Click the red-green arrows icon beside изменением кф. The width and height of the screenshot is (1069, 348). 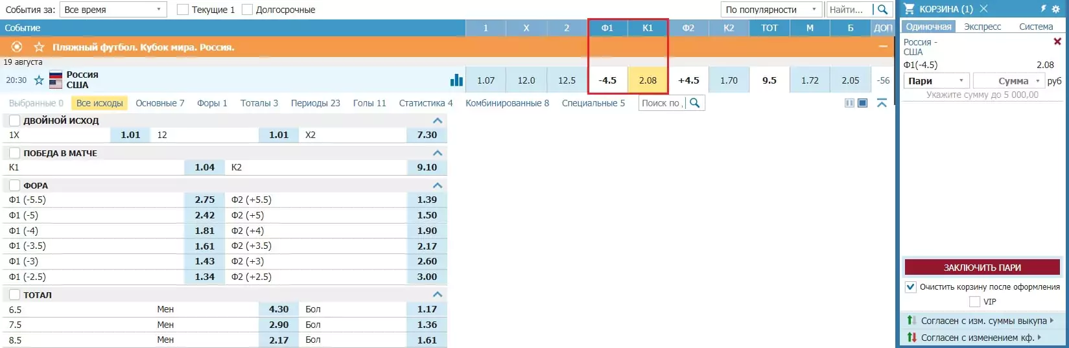911,337
